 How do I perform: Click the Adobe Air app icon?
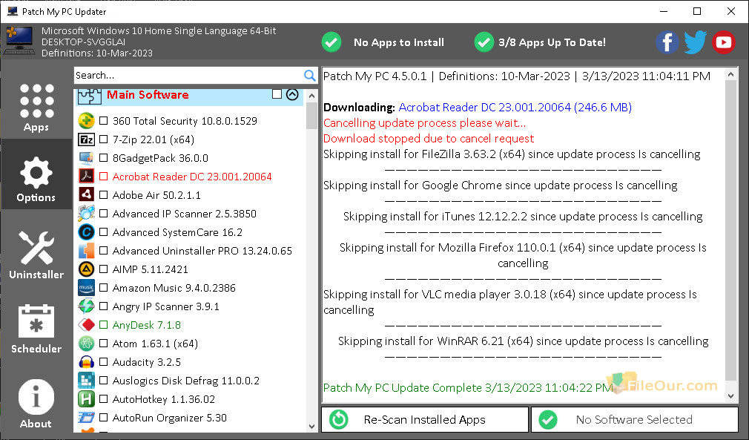click(86, 195)
